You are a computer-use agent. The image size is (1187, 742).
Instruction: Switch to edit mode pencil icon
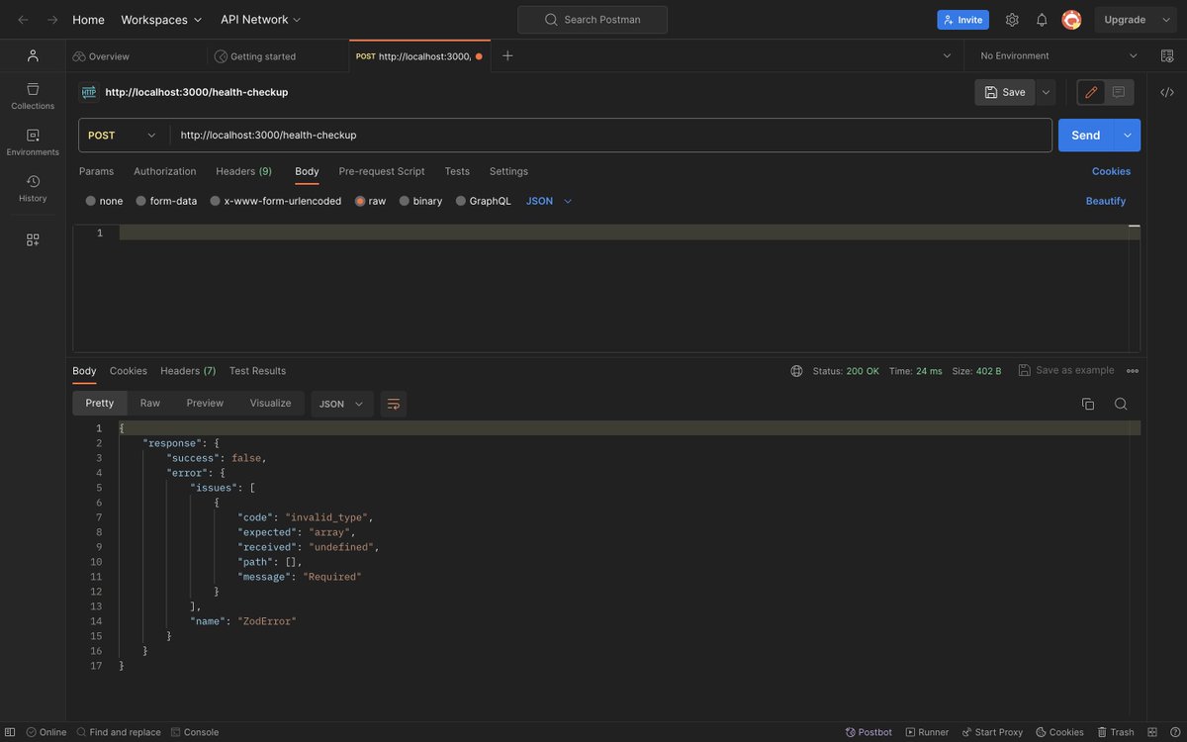[x=1091, y=92]
